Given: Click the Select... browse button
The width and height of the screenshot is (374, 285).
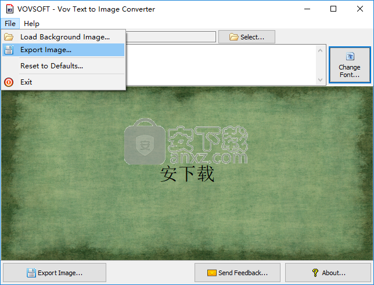Looking at the screenshot, I should coord(247,37).
